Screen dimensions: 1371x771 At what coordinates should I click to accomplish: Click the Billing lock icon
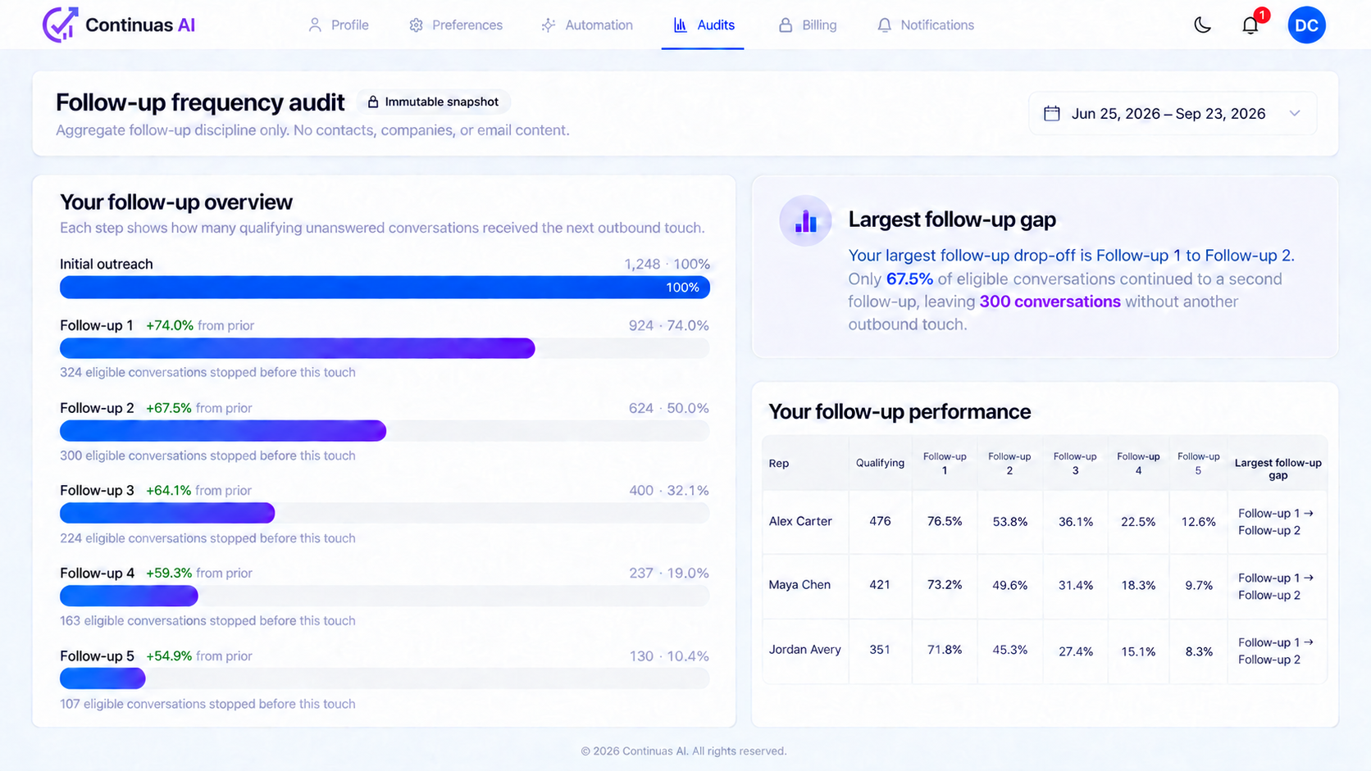pos(786,25)
